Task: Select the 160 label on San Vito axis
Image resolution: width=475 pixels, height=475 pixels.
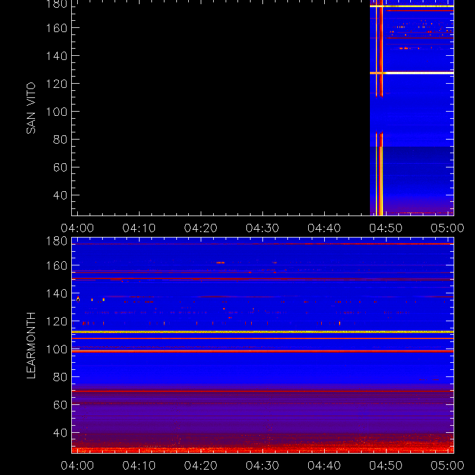Action: coord(56,28)
